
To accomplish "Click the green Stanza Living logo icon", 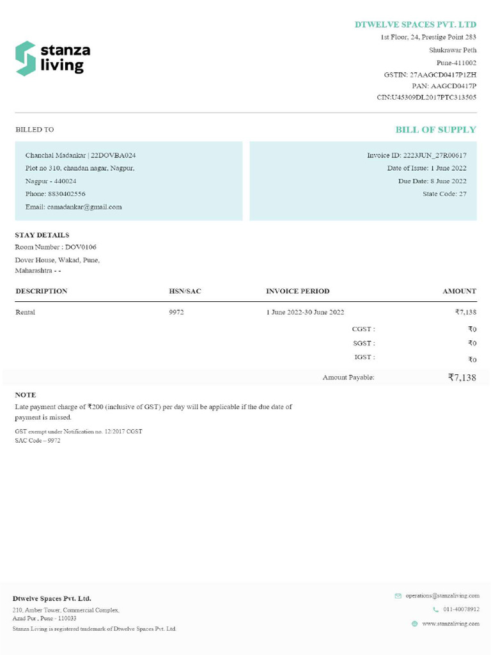I will [26, 58].
